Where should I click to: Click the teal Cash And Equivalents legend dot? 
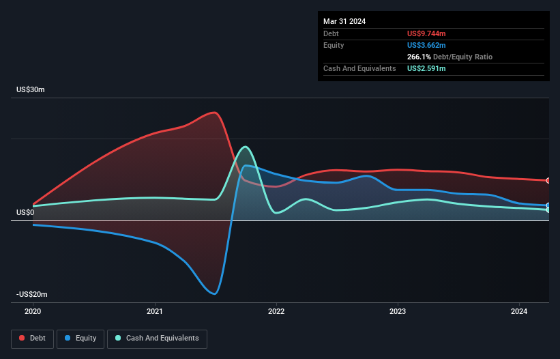pyautogui.click(x=118, y=338)
